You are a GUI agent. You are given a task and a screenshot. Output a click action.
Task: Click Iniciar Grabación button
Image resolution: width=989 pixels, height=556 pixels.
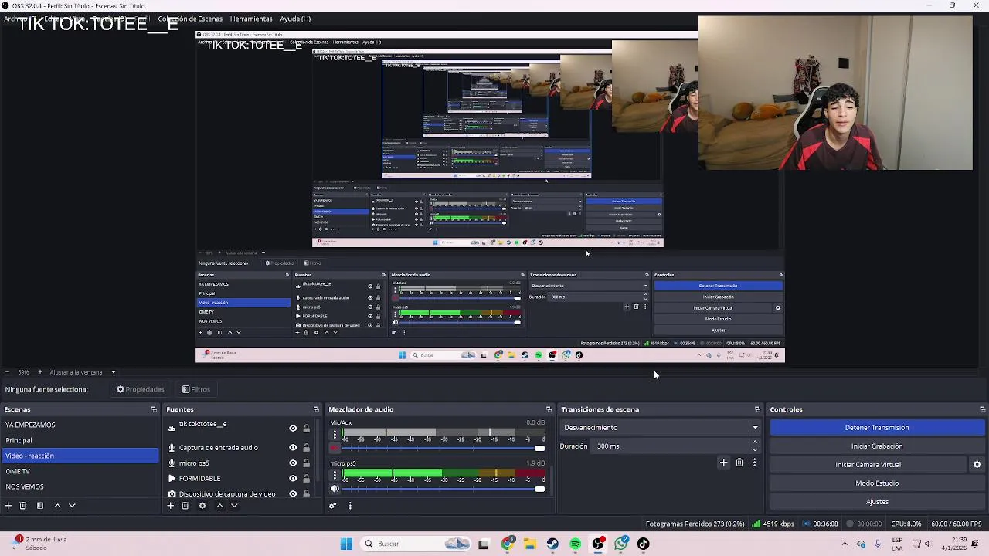[x=877, y=446]
